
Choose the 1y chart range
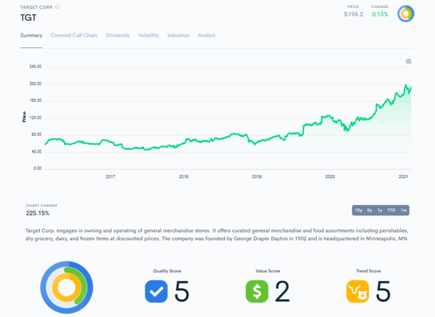tap(379, 210)
